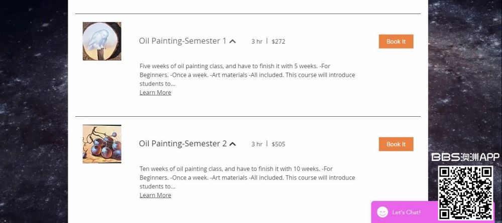Open the Oil Painting-Semester 1 title
Image resolution: width=502 pixels, height=223 pixels.
point(183,41)
